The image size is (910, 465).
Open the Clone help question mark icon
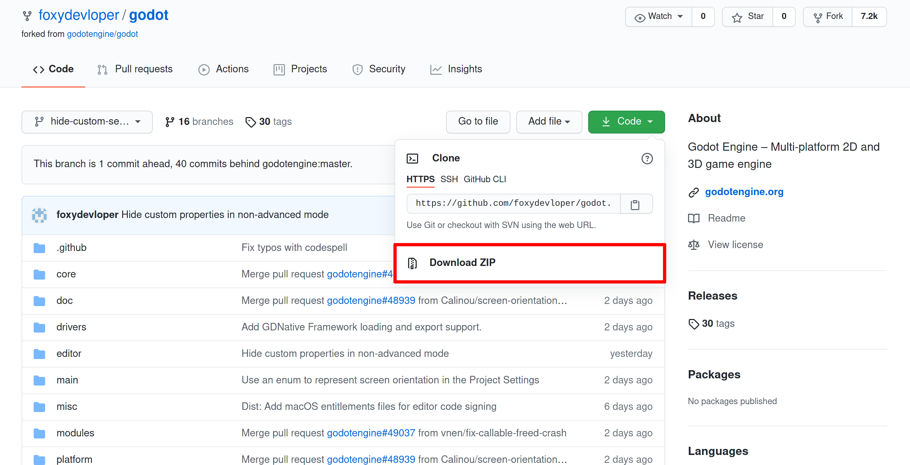tap(647, 158)
